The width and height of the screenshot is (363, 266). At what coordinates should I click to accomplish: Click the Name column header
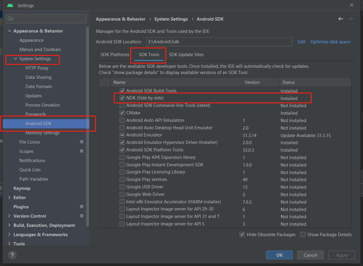point(176,82)
